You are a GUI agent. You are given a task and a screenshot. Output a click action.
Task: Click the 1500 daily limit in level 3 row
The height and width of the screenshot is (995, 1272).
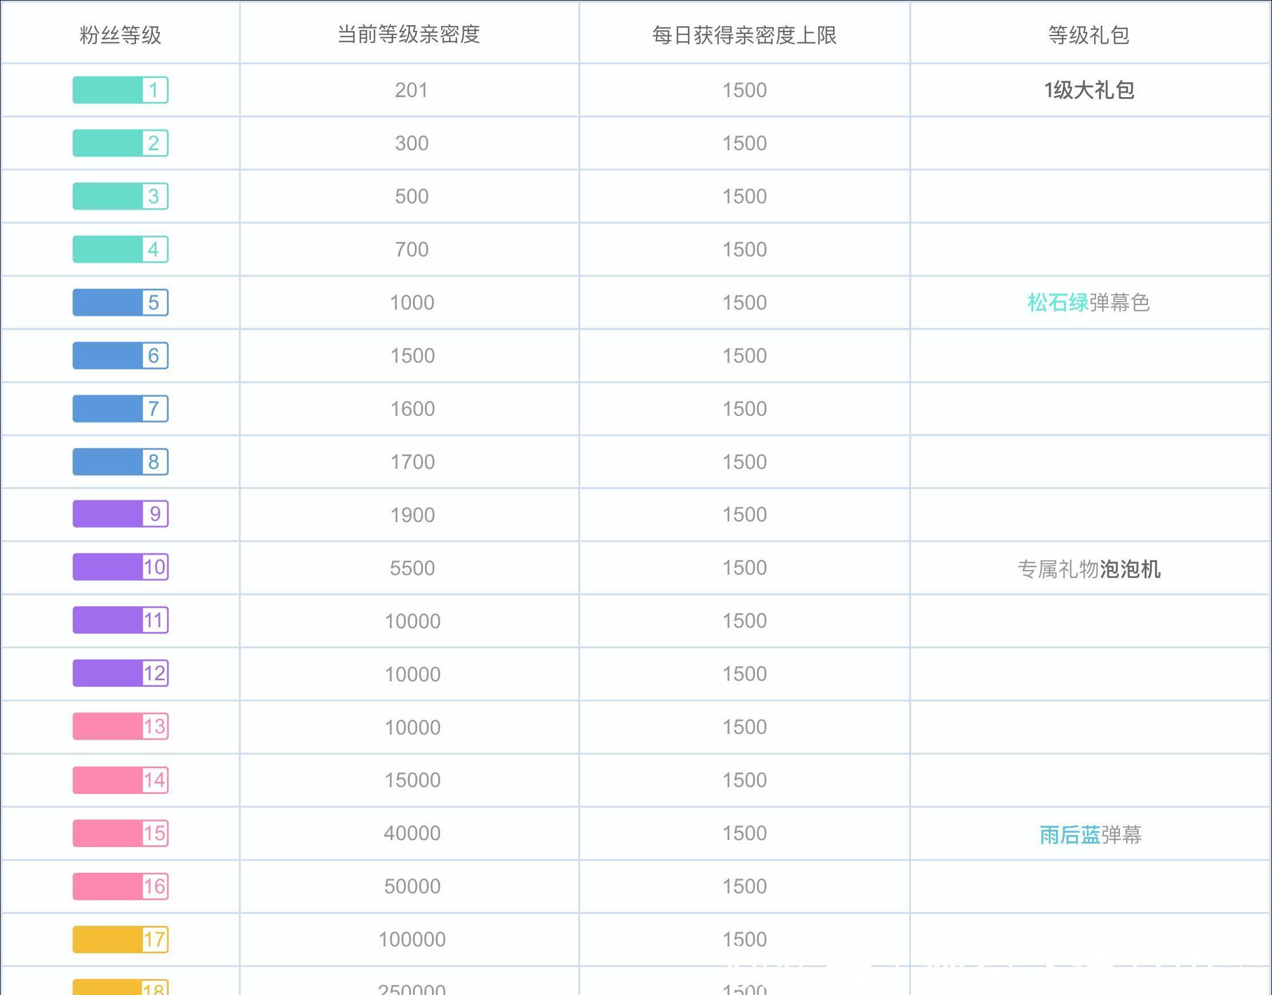[745, 196]
